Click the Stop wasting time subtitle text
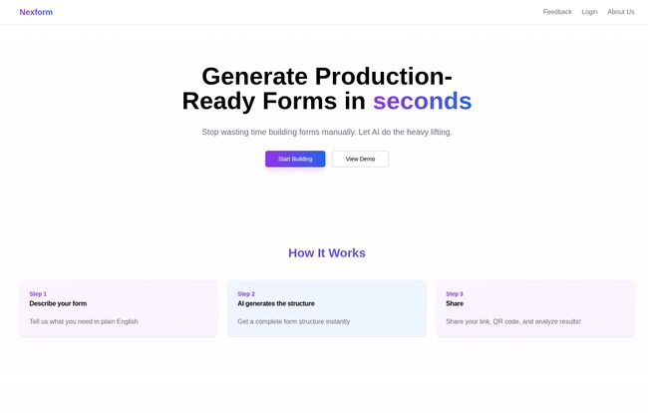 tap(327, 132)
